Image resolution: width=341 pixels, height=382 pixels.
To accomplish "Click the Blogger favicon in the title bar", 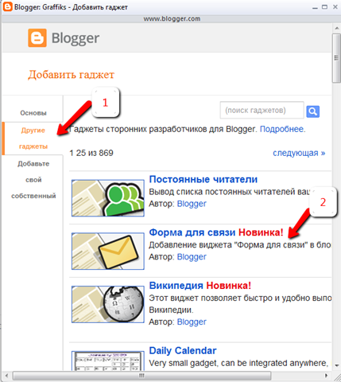I will pos(7,6).
